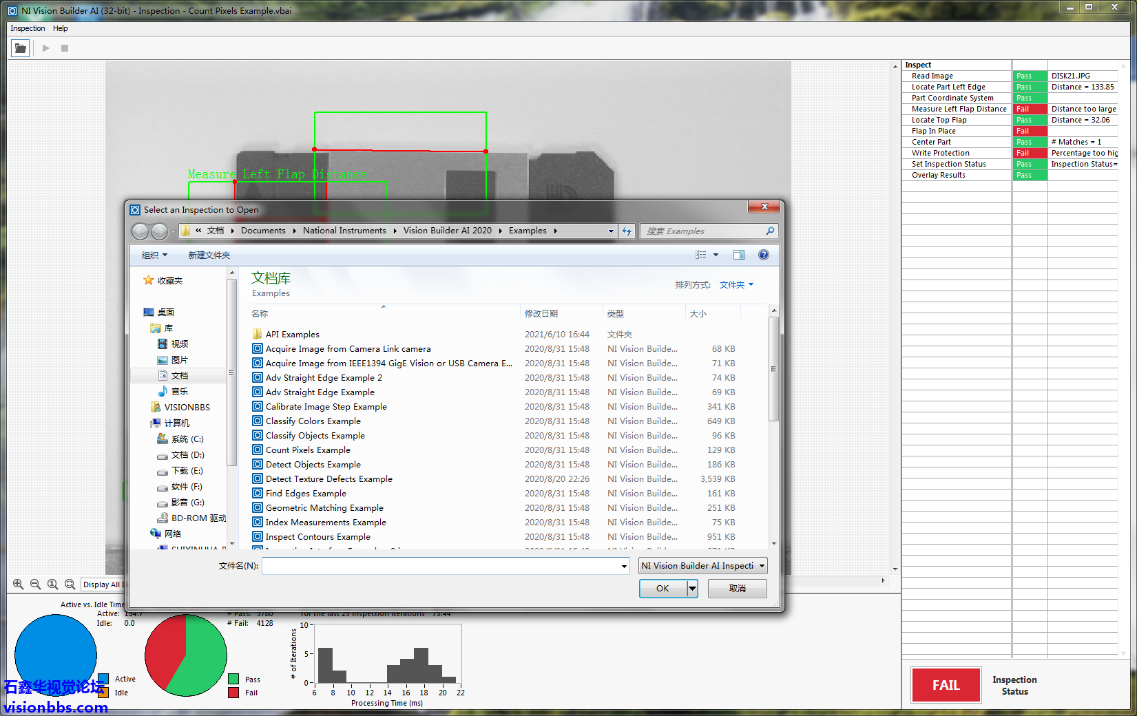This screenshot has height=716, width=1137.
Task: Click the Open Inspection folder icon
Action: click(20, 48)
